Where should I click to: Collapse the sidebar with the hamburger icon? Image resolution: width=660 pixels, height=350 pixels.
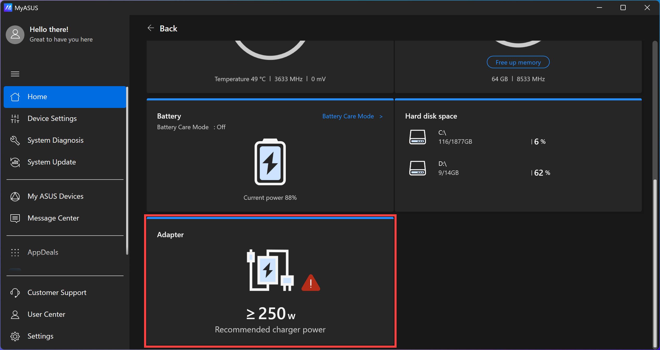point(15,74)
